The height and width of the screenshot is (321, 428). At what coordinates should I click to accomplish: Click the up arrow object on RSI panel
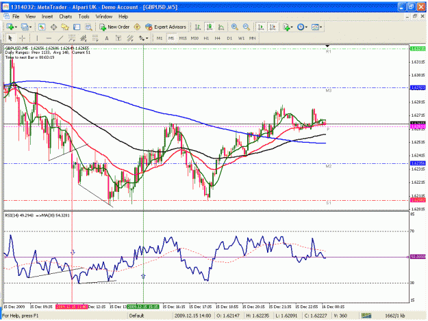click(143, 276)
